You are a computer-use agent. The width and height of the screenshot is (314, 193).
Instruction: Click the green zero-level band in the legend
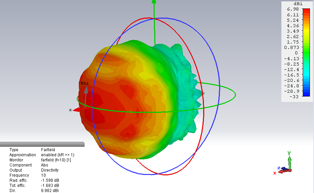point(306,53)
